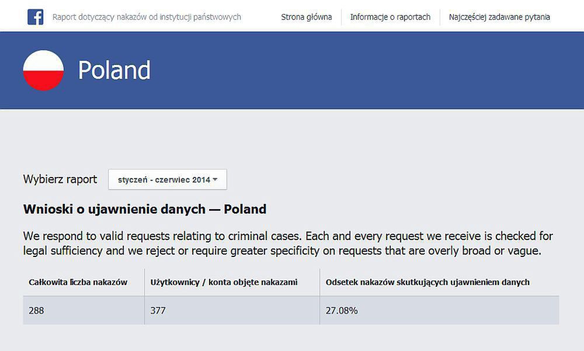The image size is (584, 351).
Task: Click the Poland country heading
Action: (x=114, y=70)
